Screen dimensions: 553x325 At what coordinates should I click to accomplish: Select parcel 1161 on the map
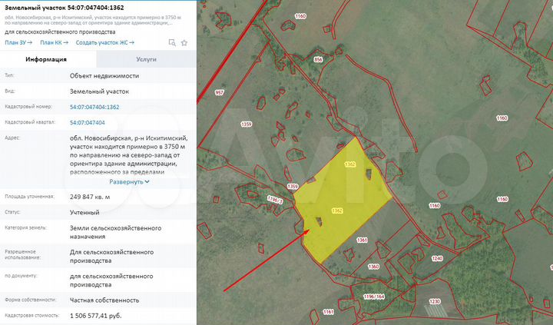coord(329,312)
